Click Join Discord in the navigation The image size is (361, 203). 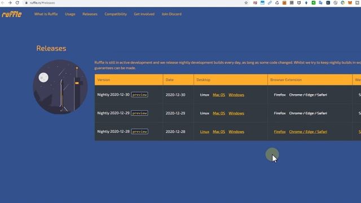[x=171, y=14]
